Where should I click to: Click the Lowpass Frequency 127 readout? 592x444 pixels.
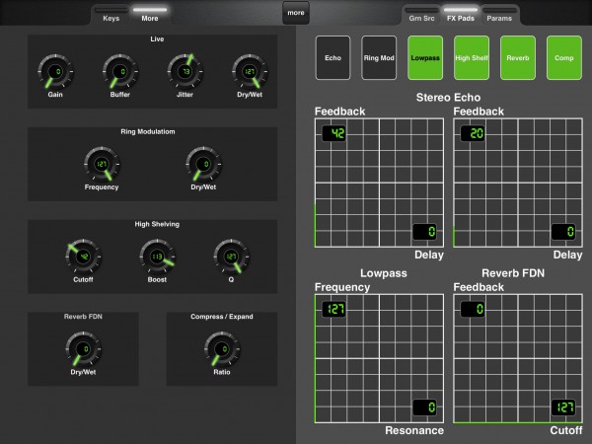coord(333,309)
